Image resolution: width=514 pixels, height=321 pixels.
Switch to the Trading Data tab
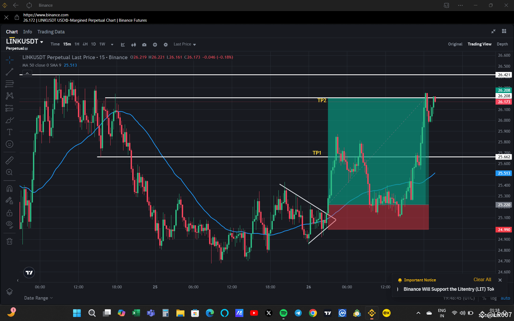click(51, 32)
